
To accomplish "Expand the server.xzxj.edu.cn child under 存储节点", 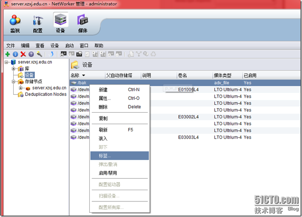I will click(21, 88).
